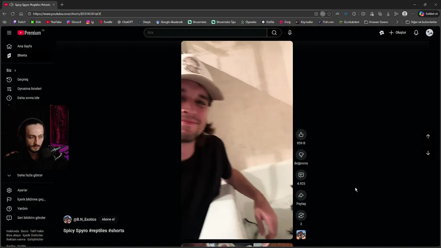Open the browser profile avatar
The image size is (441, 248).
pyautogui.click(x=405, y=14)
